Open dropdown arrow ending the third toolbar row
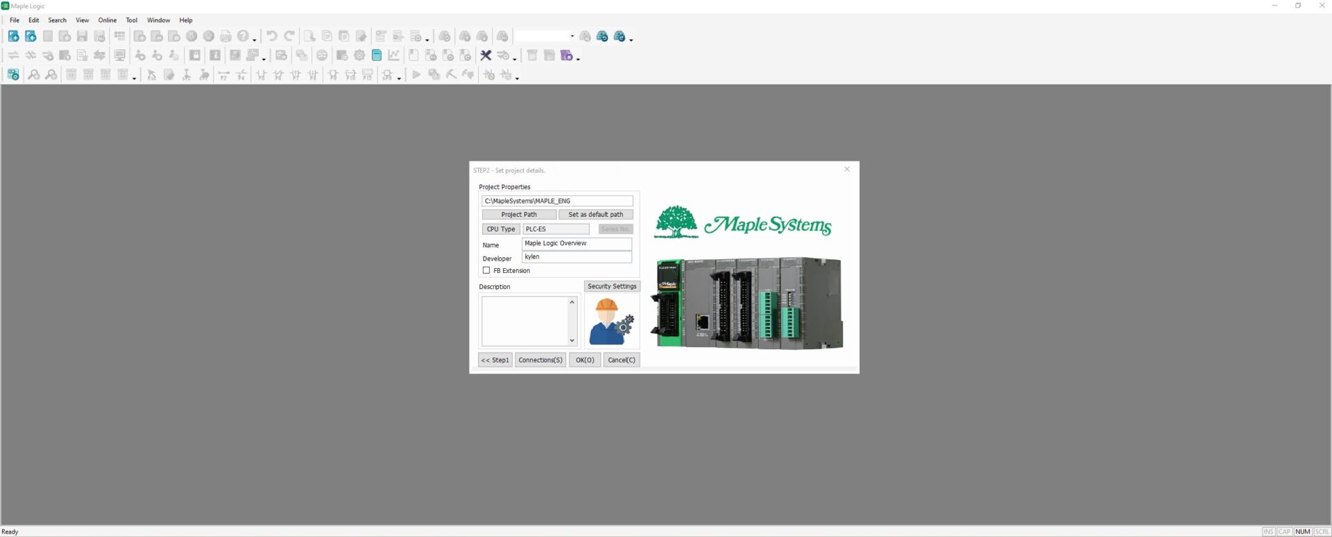 click(518, 78)
